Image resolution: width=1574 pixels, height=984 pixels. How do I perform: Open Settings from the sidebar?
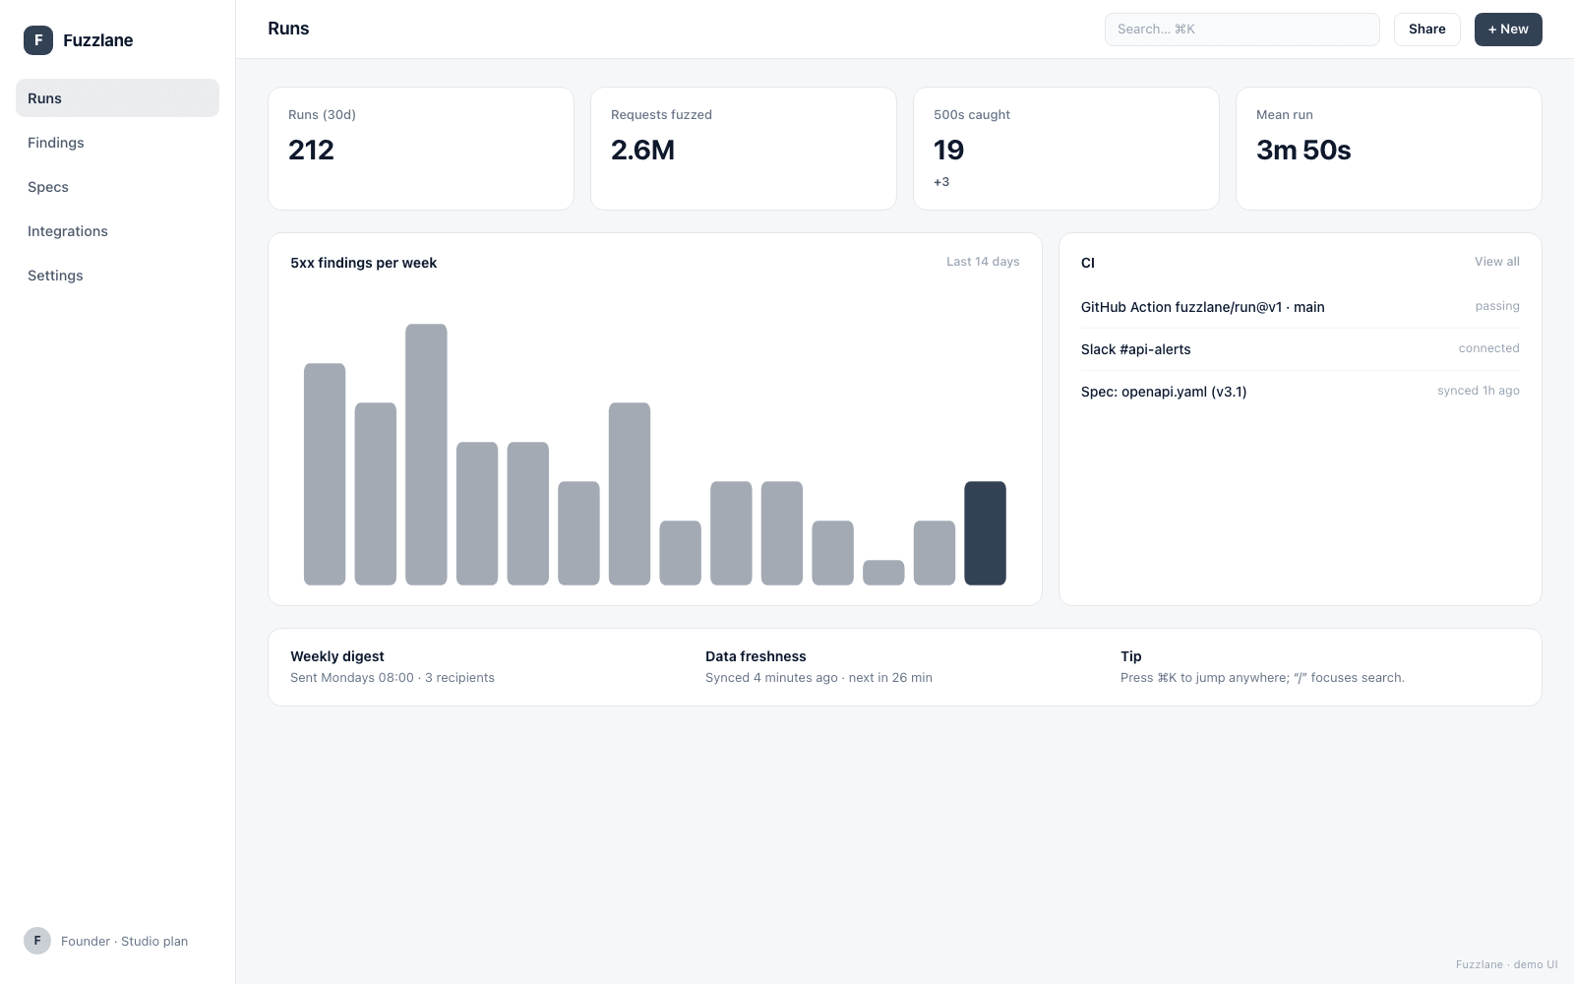pos(117,276)
